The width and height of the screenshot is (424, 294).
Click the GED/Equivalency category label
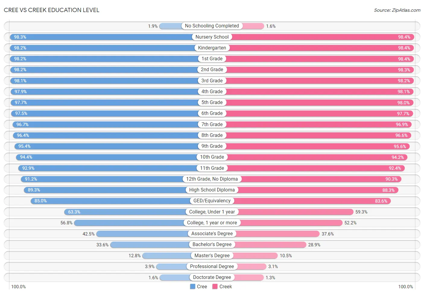click(x=212, y=201)
